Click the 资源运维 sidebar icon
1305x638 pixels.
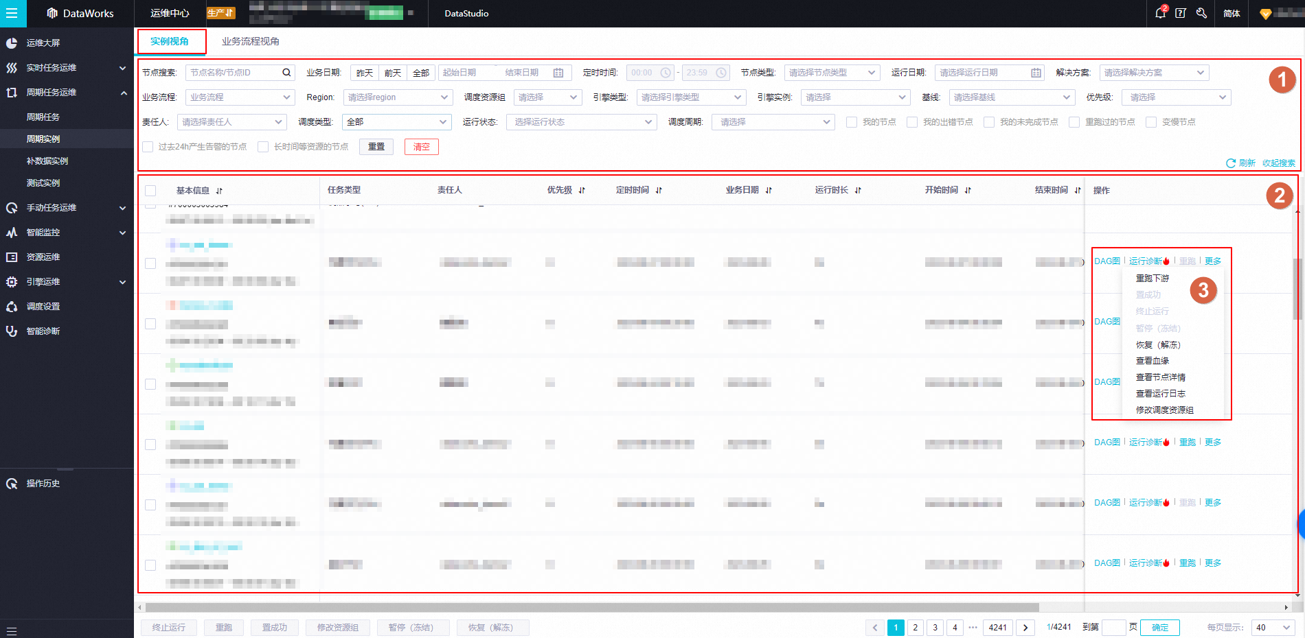coord(12,257)
